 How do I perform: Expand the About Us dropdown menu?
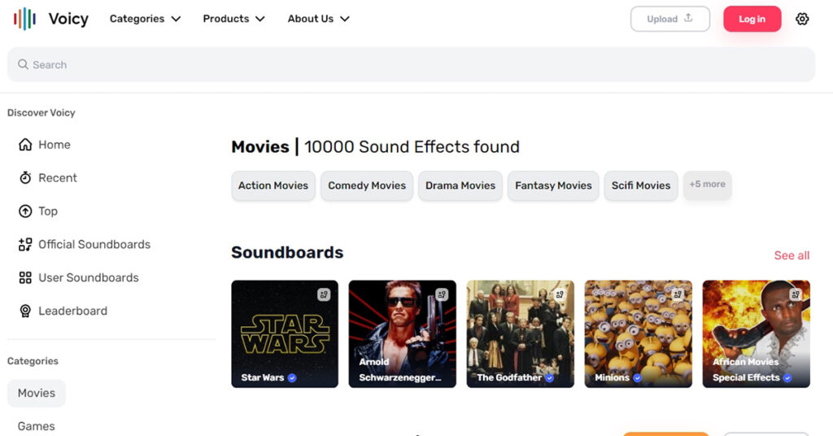pos(318,19)
